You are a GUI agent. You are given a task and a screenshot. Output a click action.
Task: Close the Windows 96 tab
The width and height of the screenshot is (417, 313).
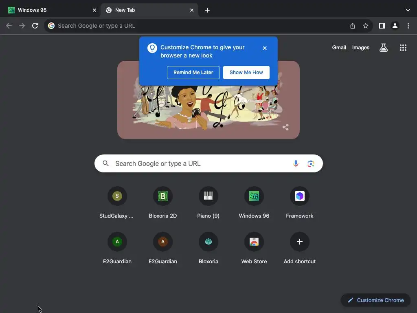click(x=94, y=10)
